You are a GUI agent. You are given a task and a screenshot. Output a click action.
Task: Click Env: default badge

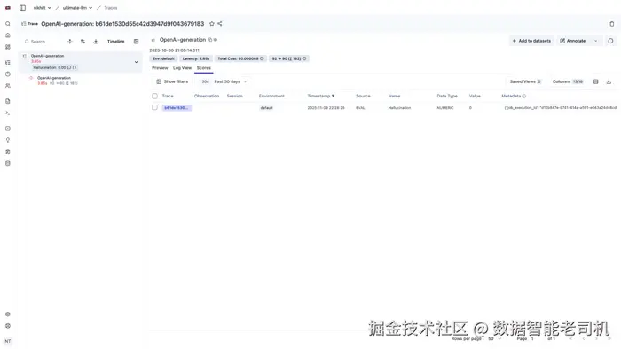click(x=163, y=58)
